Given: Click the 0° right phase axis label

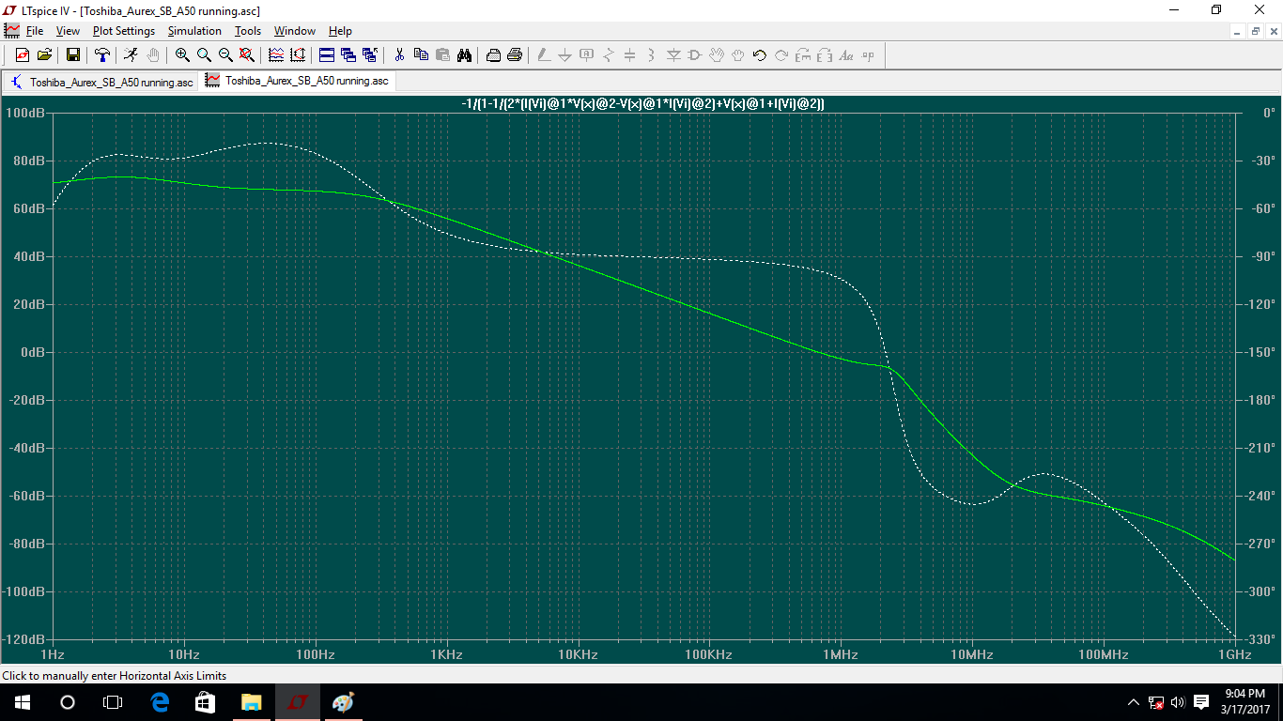Looking at the screenshot, I should point(1269,113).
